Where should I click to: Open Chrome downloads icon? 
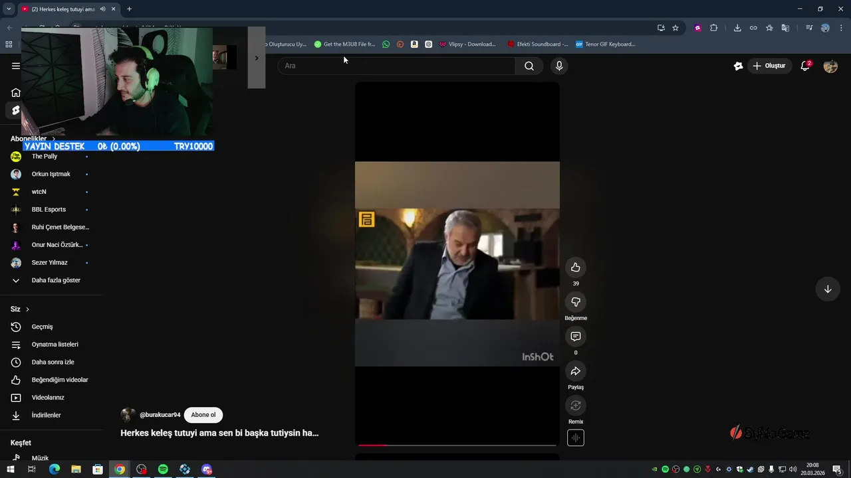[x=737, y=28]
